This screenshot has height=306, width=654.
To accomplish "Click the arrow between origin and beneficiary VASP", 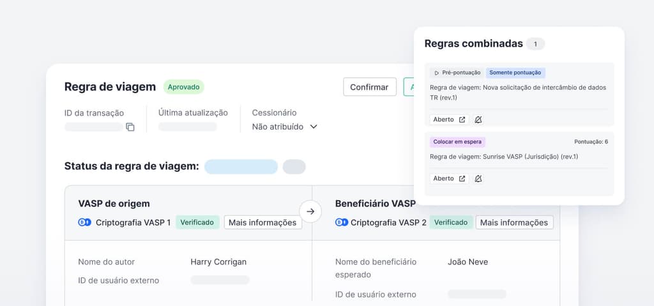I will pos(310,211).
